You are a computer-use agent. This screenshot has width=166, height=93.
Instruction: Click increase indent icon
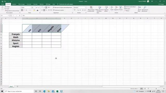click(51, 10)
